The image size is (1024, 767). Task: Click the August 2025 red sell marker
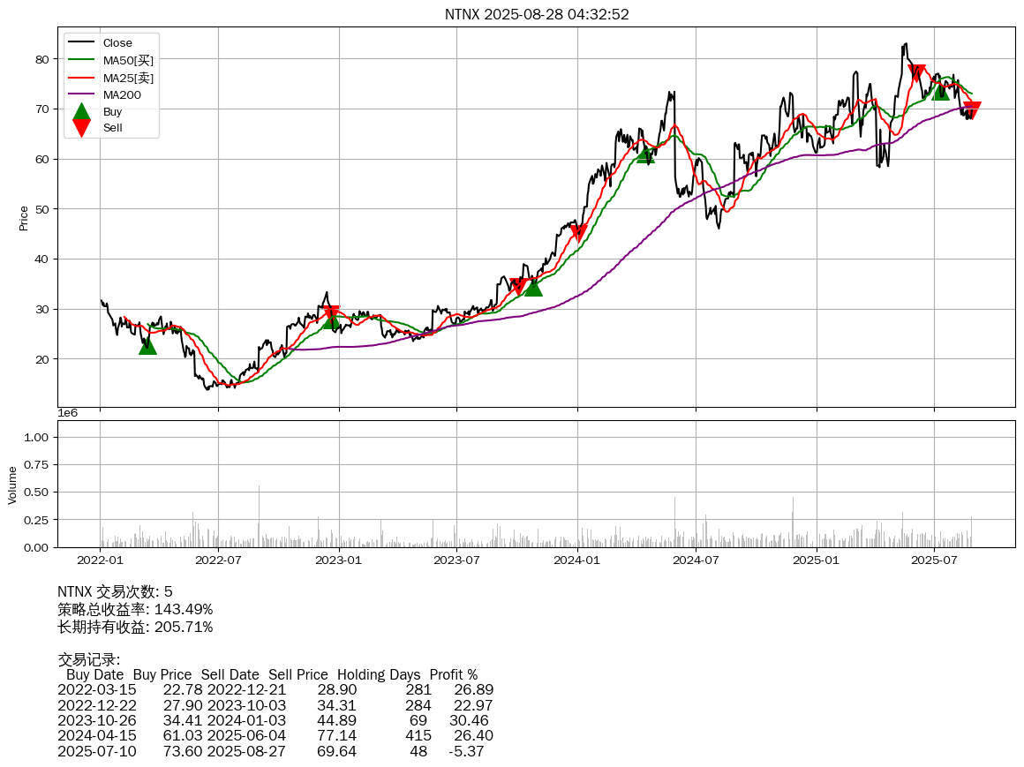click(x=972, y=110)
